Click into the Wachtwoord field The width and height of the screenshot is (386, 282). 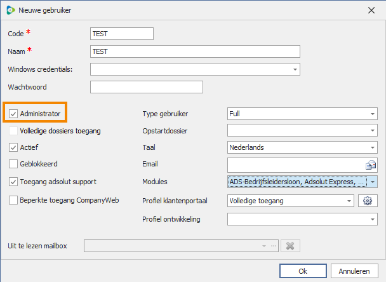(147, 87)
